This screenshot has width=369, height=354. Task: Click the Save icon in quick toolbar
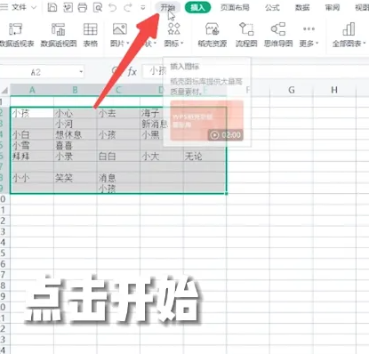[52, 7]
